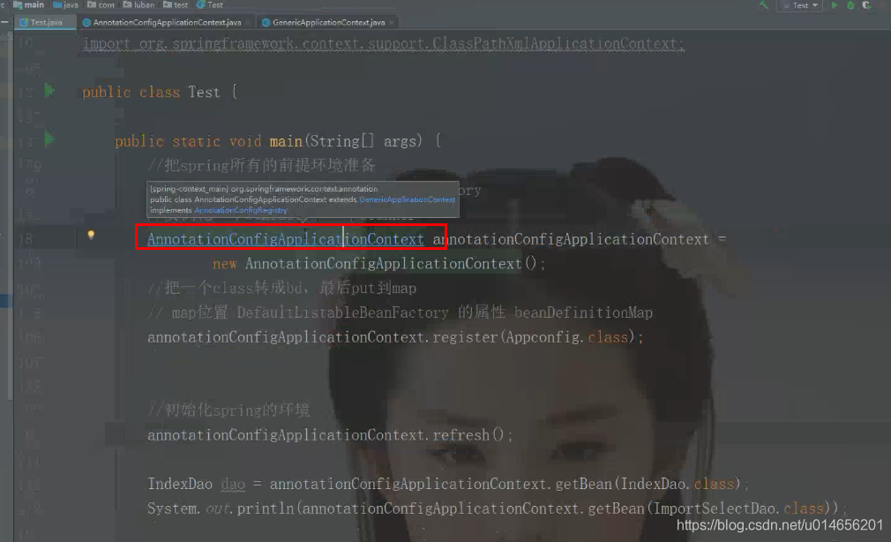Click the 'public class Test {' line

(160, 92)
